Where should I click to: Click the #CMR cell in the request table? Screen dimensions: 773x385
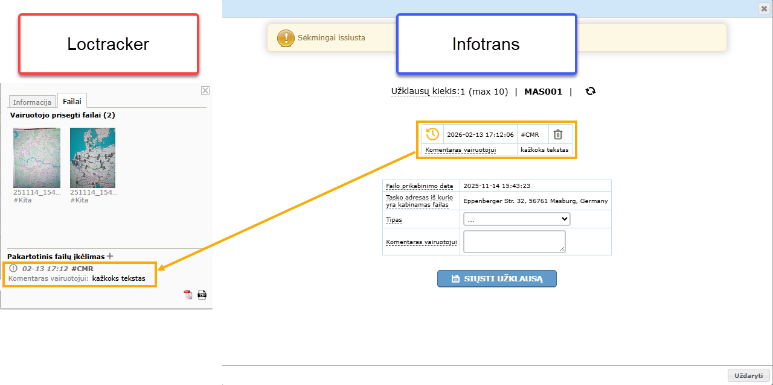pyautogui.click(x=530, y=134)
